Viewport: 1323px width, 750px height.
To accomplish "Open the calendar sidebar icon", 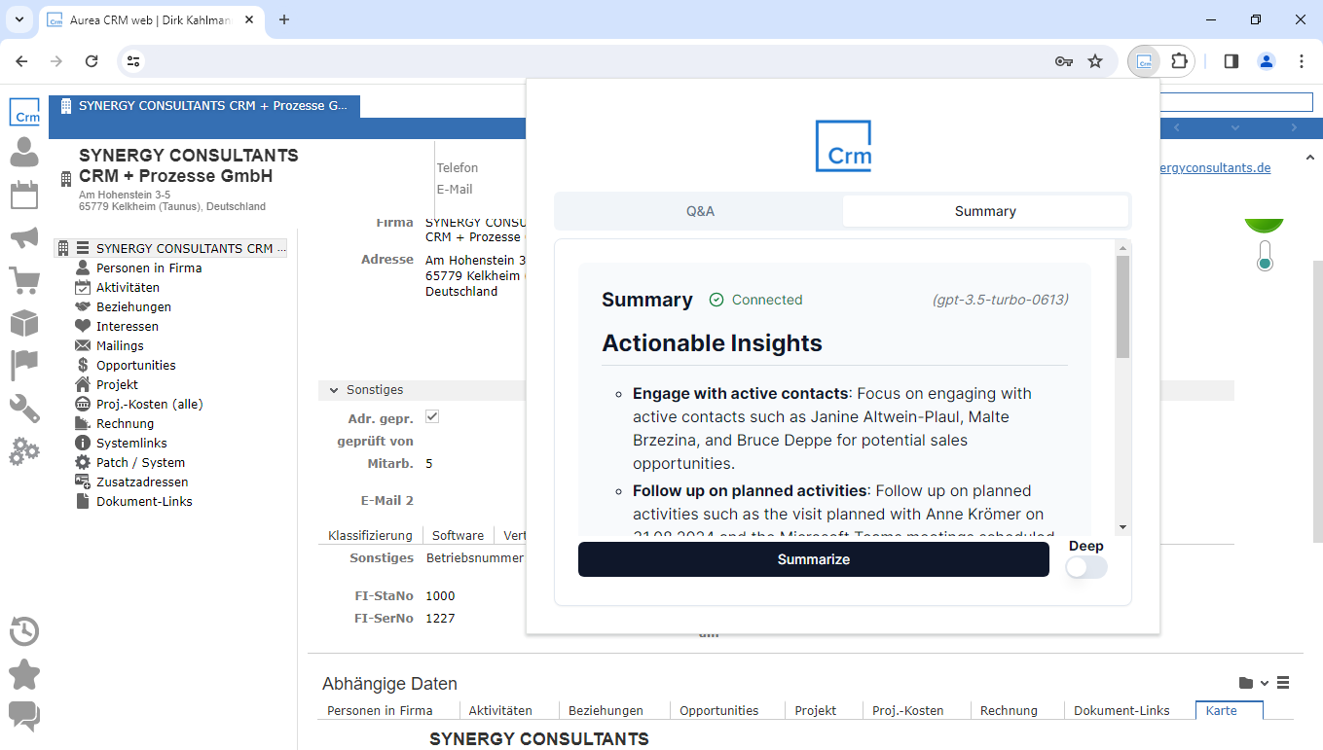I will coord(24,195).
